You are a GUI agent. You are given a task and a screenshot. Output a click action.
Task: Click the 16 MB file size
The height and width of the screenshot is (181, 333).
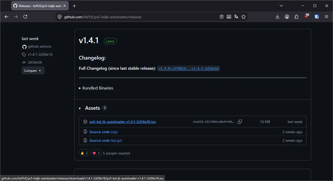[x=265, y=122]
